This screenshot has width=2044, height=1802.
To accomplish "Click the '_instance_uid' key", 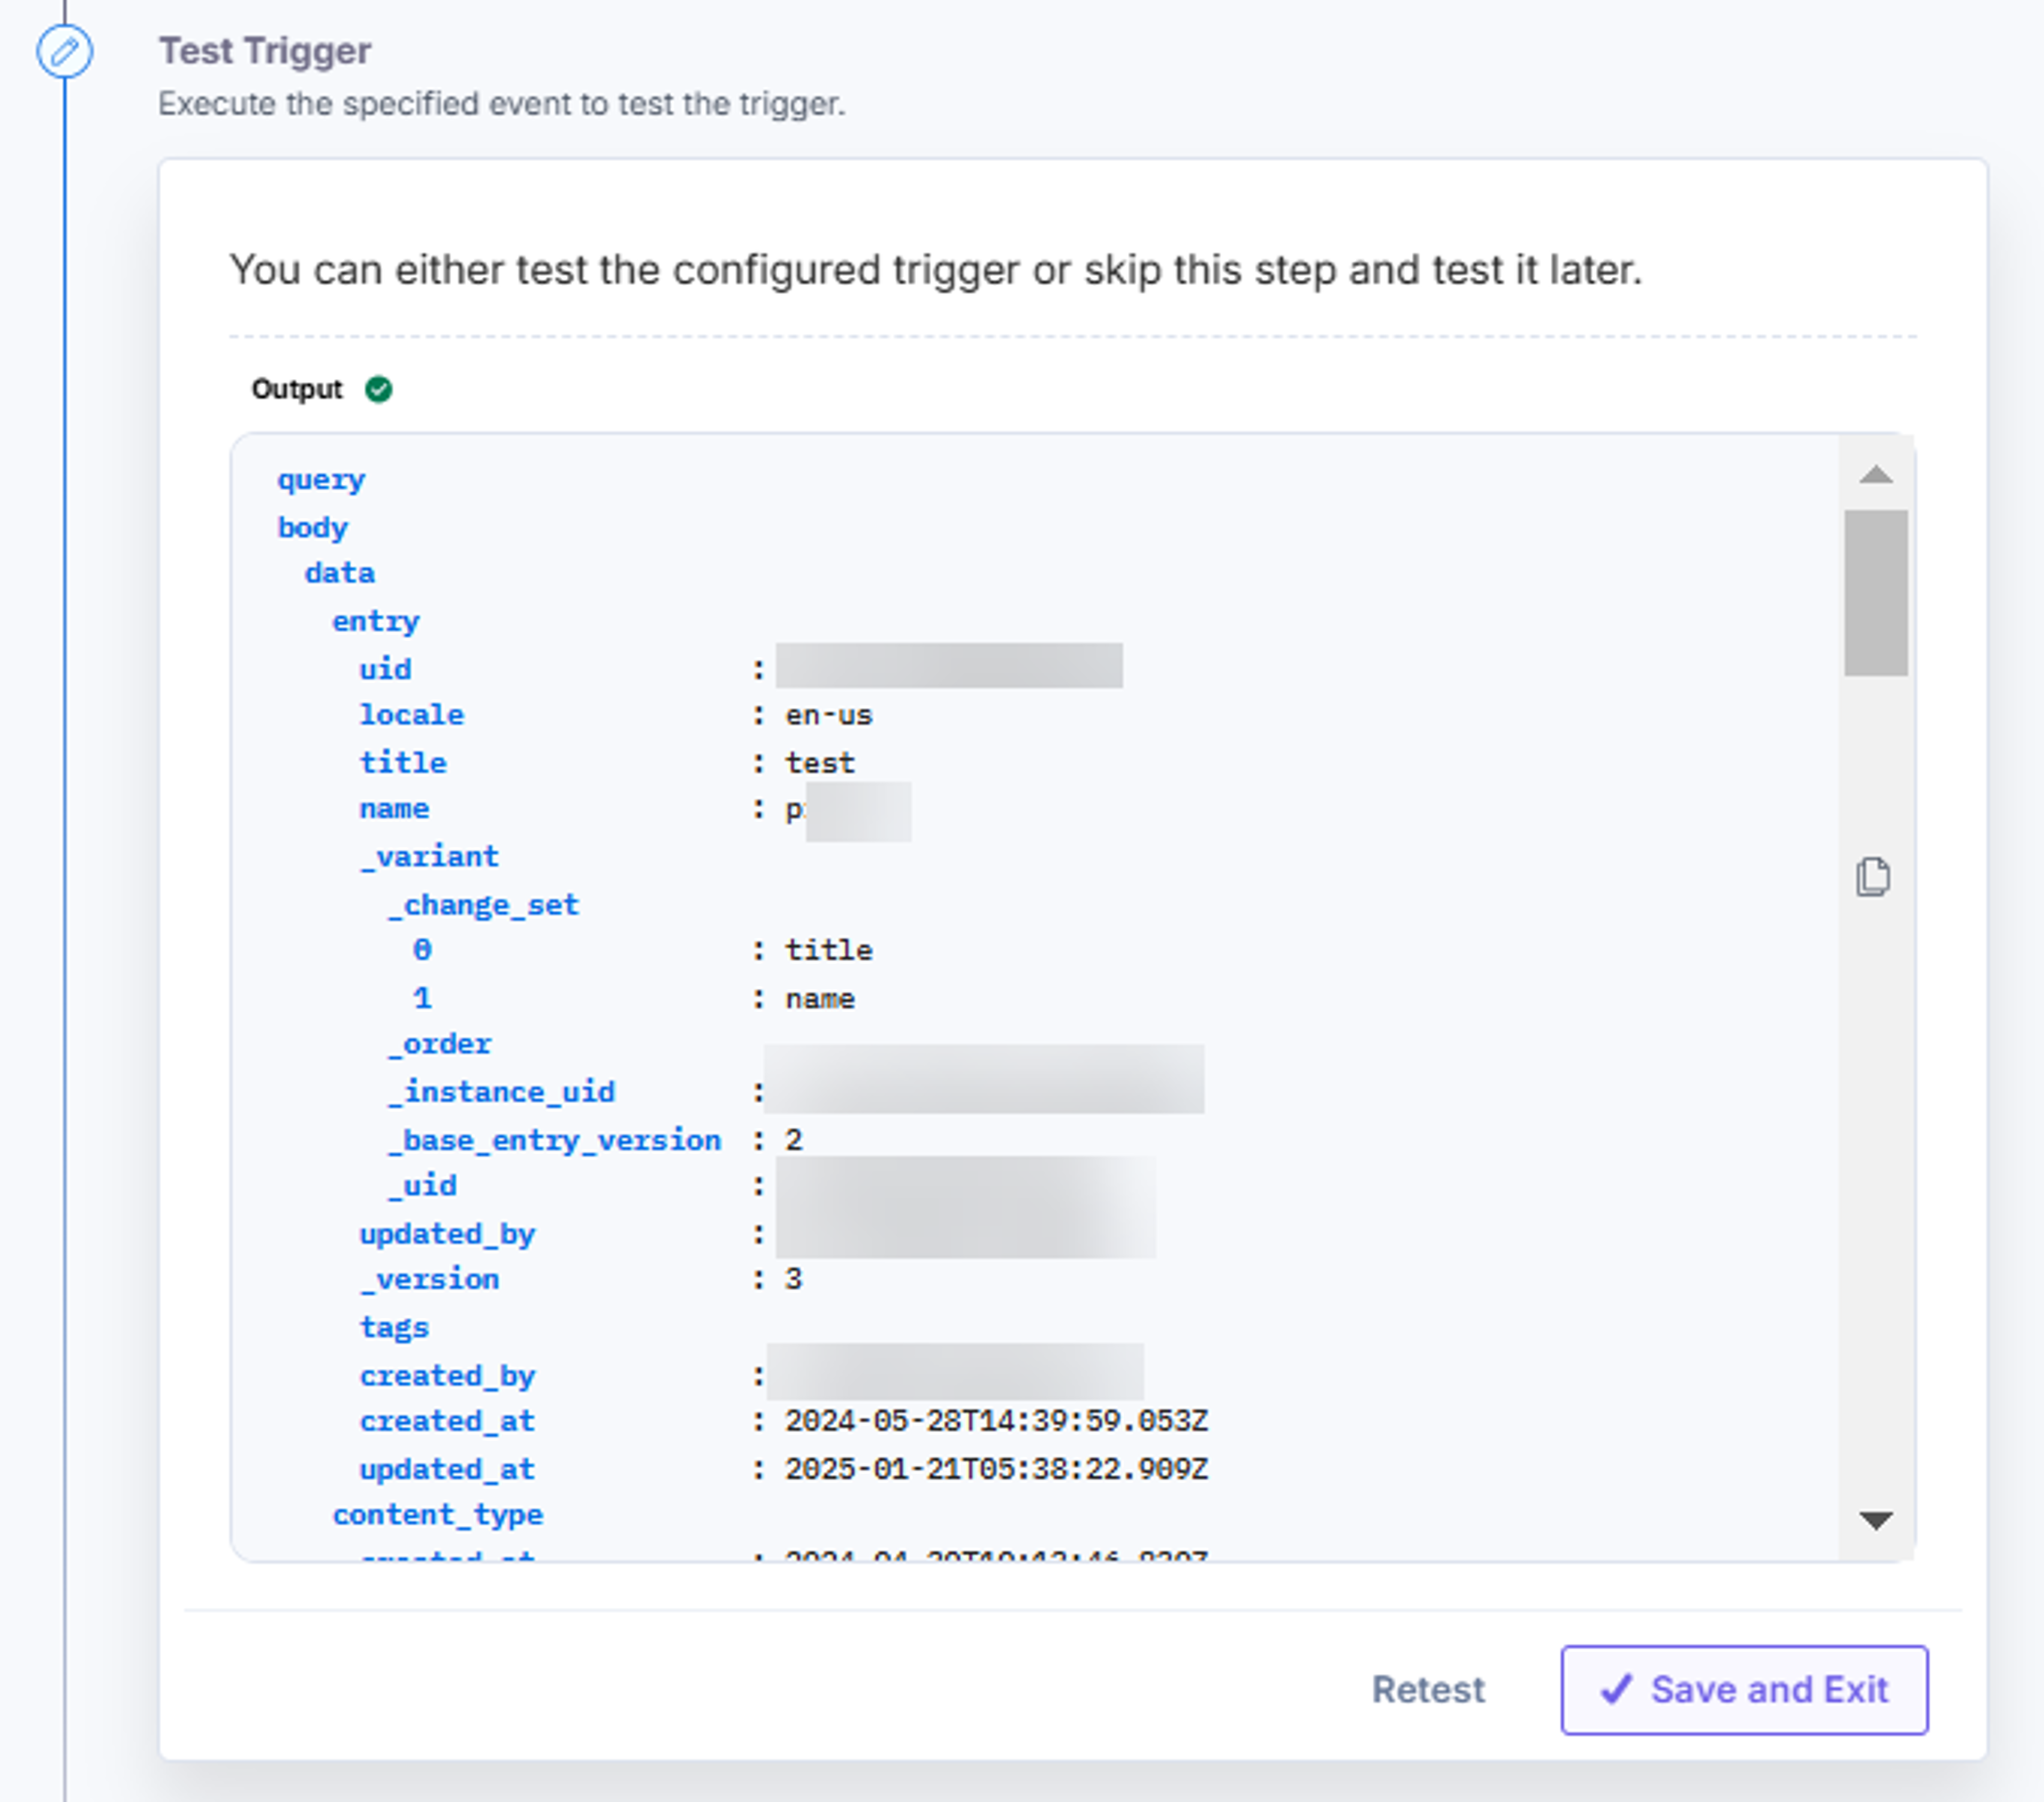I will tap(501, 1092).
